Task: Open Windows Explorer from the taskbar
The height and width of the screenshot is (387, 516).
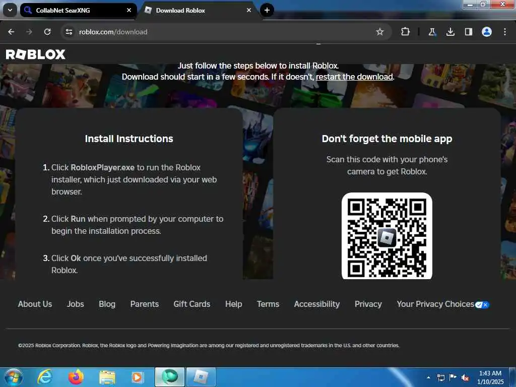Action: pyautogui.click(x=107, y=377)
